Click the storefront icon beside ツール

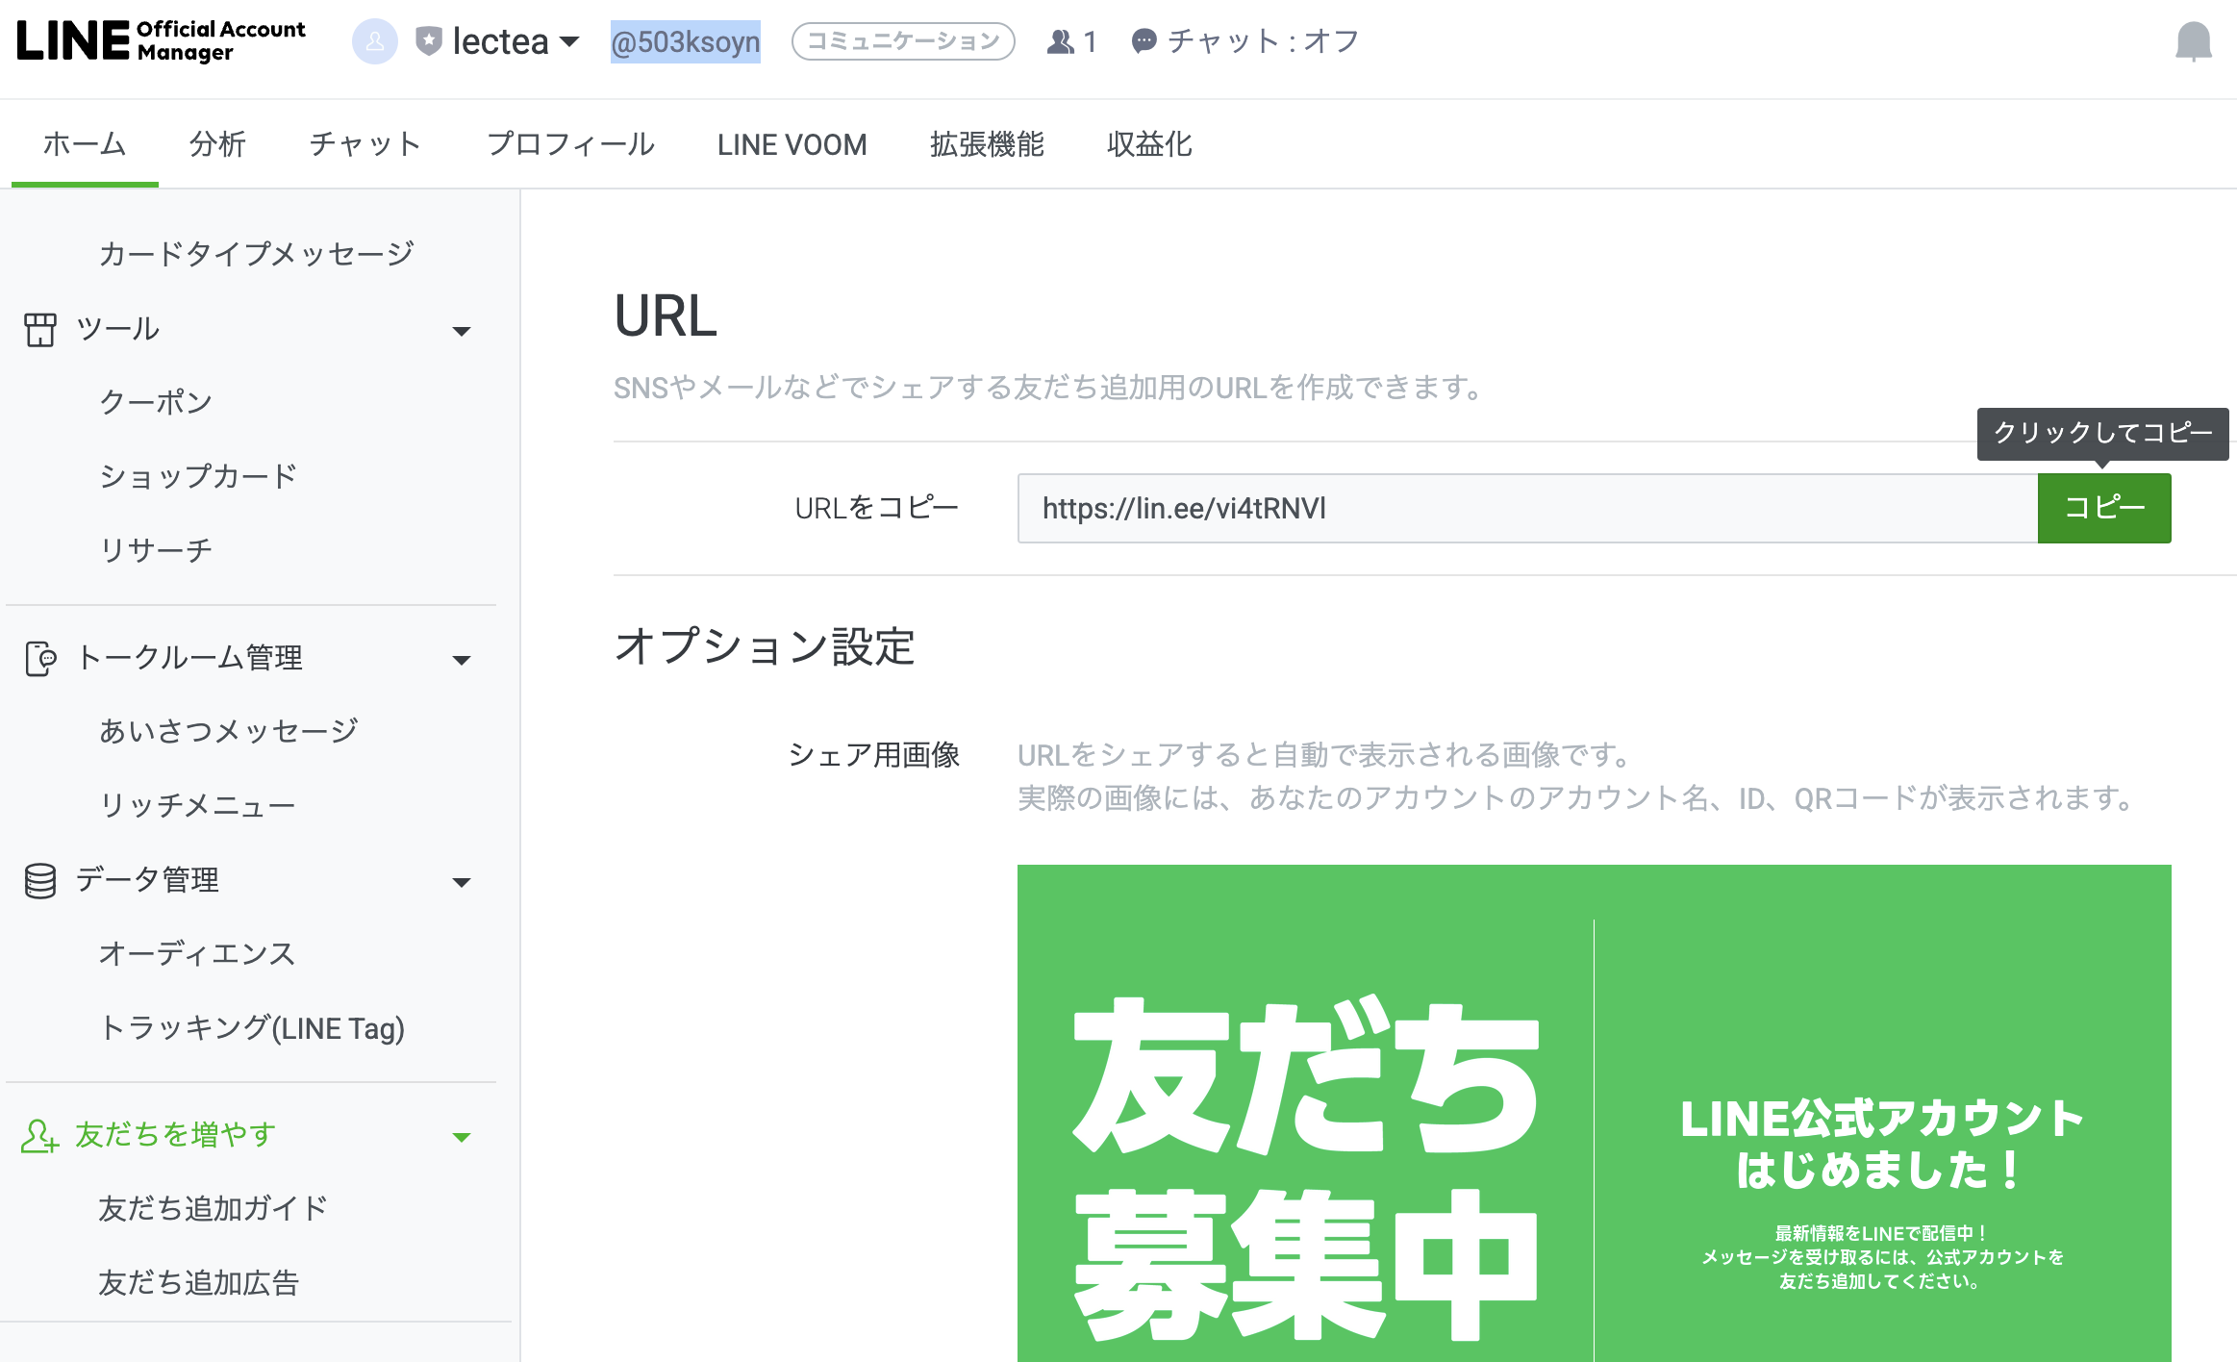click(x=39, y=329)
